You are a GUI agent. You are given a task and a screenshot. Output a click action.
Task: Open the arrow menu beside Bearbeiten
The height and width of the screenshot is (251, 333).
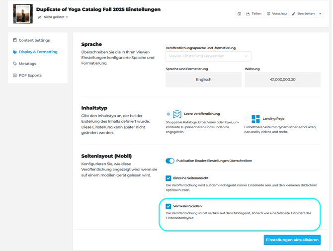click(x=320, y=14)
